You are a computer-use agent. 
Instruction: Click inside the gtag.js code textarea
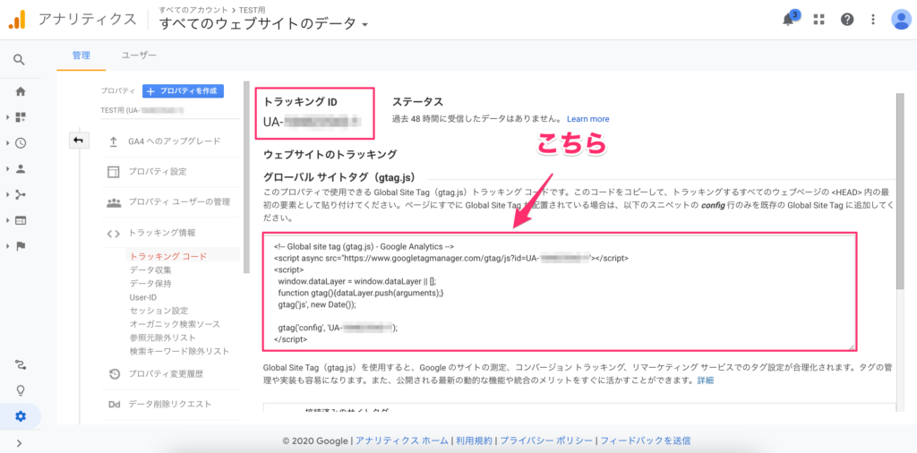click(x=560, y=292)
